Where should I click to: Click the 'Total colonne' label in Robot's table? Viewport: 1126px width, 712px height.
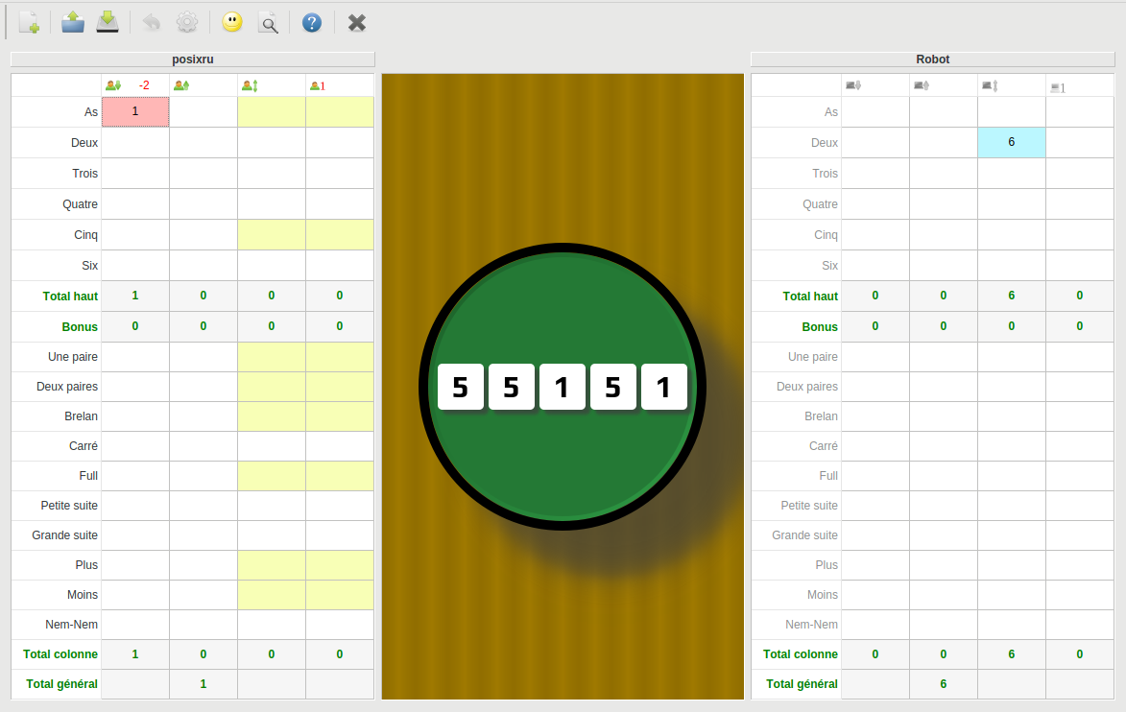pyautogui.click(x=800, y=653)
